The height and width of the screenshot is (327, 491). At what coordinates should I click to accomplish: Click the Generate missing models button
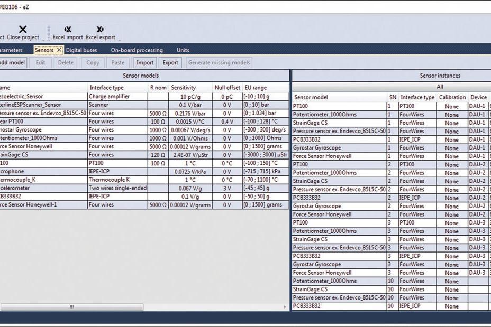[x=219, y=62]
